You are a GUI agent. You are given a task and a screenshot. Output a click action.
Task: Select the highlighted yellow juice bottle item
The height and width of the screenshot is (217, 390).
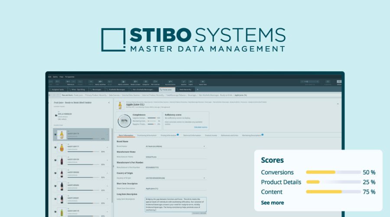[81, 135]
